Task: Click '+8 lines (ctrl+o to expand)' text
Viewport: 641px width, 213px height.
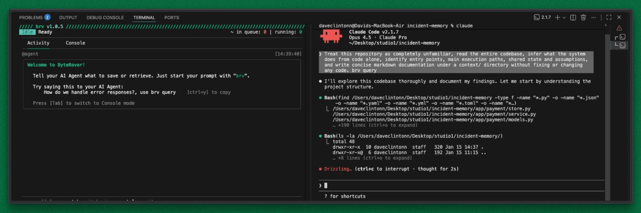Action: point(372,158)
